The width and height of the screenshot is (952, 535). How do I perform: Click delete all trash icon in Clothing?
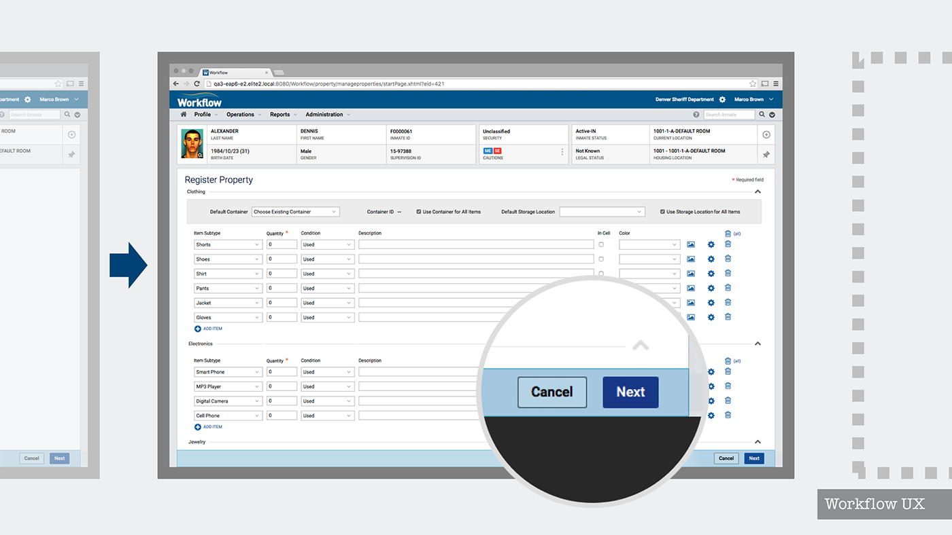point(728,234)
